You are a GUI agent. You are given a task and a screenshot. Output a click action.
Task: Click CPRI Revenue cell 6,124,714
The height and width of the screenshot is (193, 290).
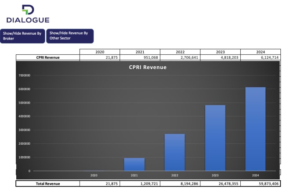click(x=261, y=57)
